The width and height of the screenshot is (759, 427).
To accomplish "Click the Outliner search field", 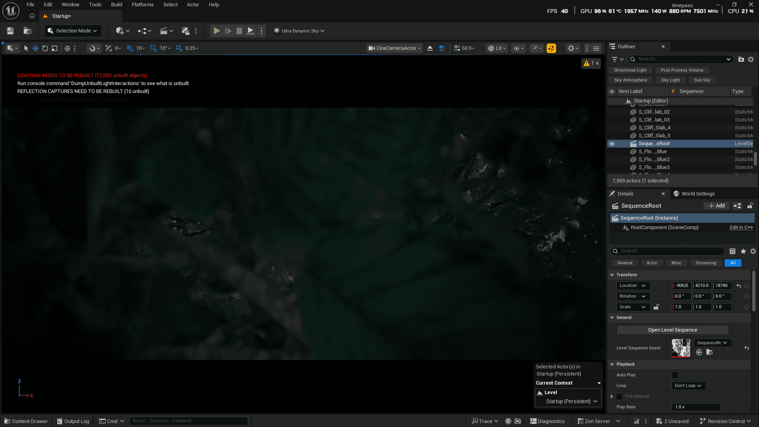I will [680, 59].
